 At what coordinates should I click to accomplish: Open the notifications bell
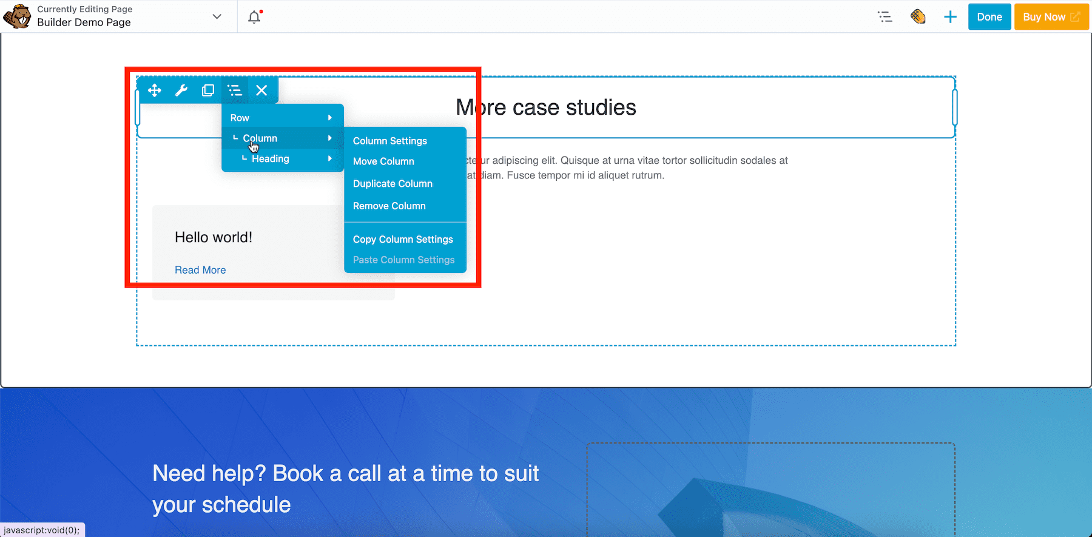coord(255,16)
